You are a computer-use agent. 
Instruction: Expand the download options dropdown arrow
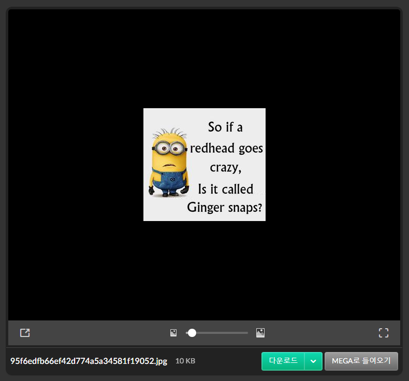(313, 361)
